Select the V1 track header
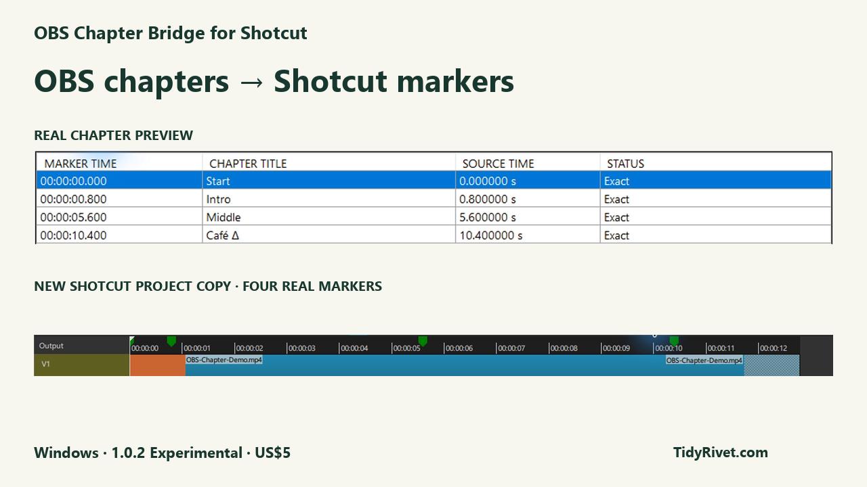Image resolution: width=867 pixels, height=487 pixels. (x=81, y=365)
